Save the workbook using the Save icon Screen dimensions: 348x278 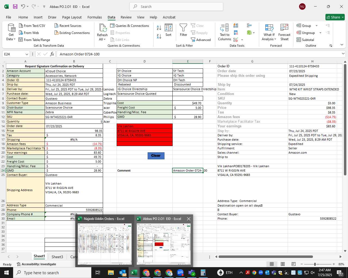point(15,7)
